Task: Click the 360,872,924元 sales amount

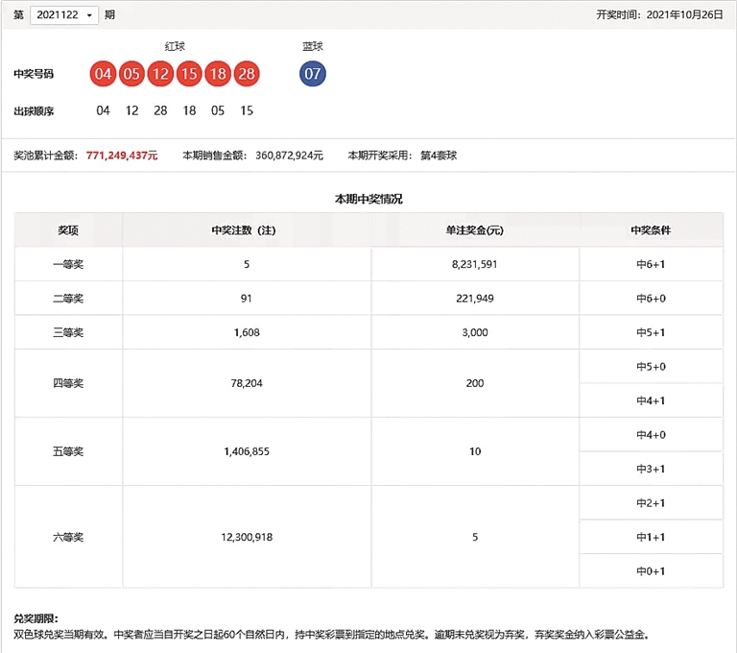Action: click(x=289, y=155)
